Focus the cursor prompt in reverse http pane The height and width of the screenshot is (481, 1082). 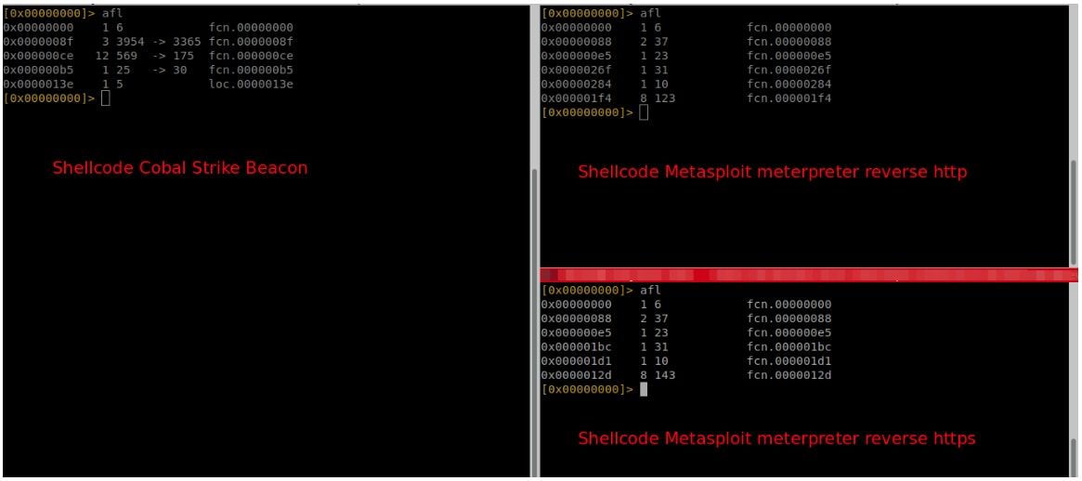pyautogui.click(x=644, y=113)
